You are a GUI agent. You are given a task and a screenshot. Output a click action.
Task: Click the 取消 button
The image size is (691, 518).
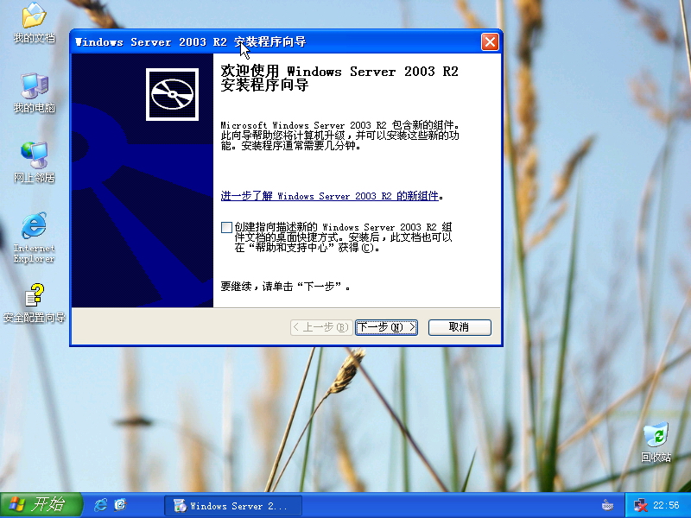click(460, 327)
